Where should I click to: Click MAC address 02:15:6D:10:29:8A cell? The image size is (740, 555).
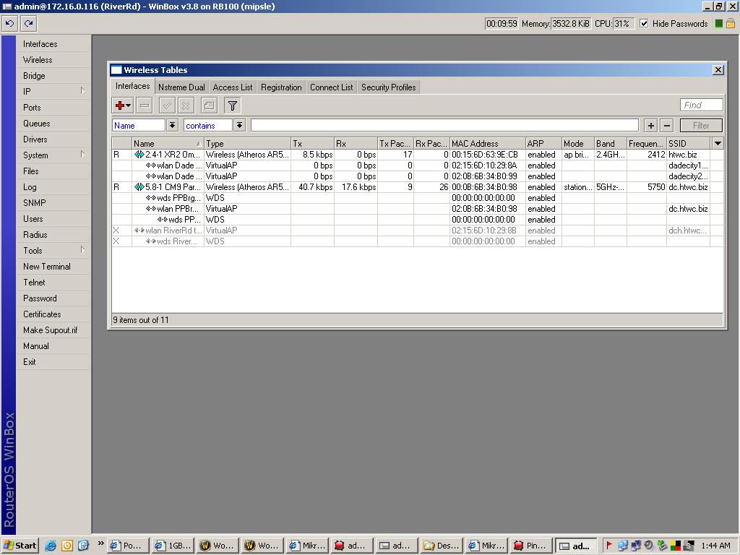click(x=488, y=165)
